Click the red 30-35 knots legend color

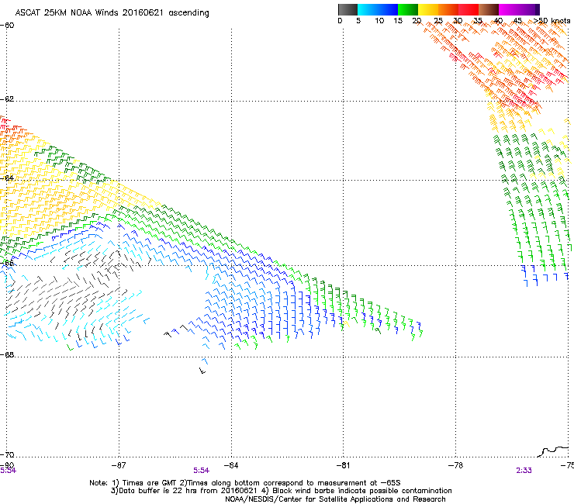(x=468, y=9)
